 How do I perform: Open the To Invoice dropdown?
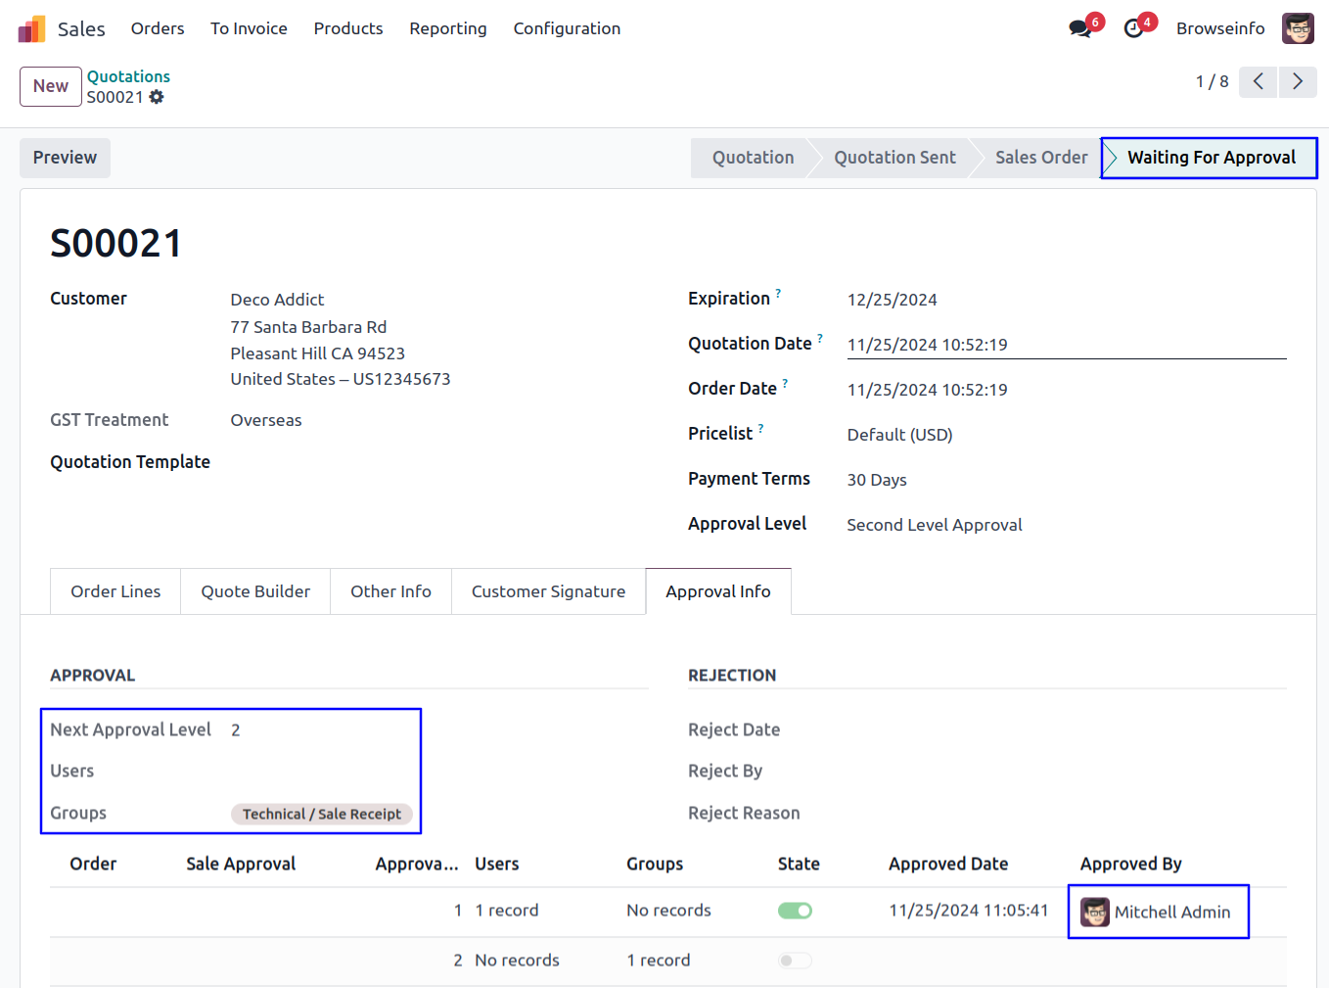pos(249,28)
